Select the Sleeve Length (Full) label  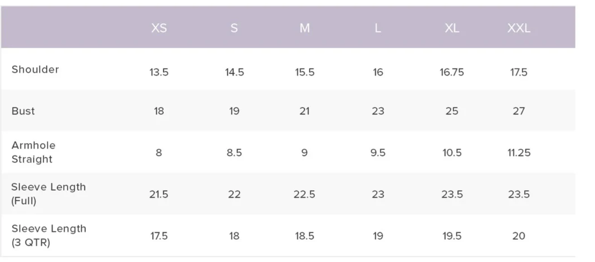point(49,194)
